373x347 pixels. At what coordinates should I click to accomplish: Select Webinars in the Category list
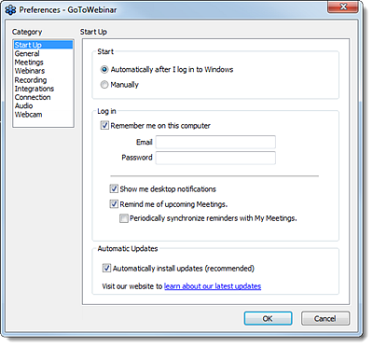coord(30,71)
